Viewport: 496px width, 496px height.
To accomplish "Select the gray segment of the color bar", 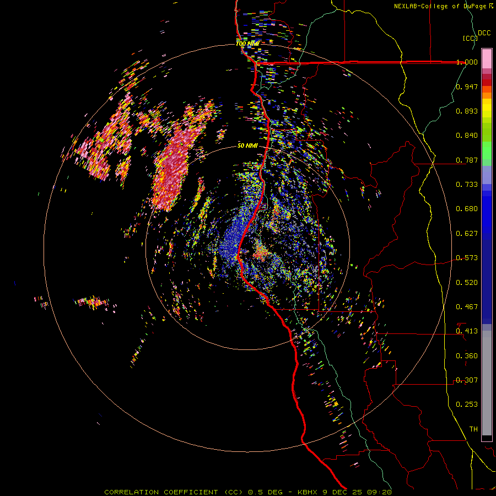I will 487,383.
